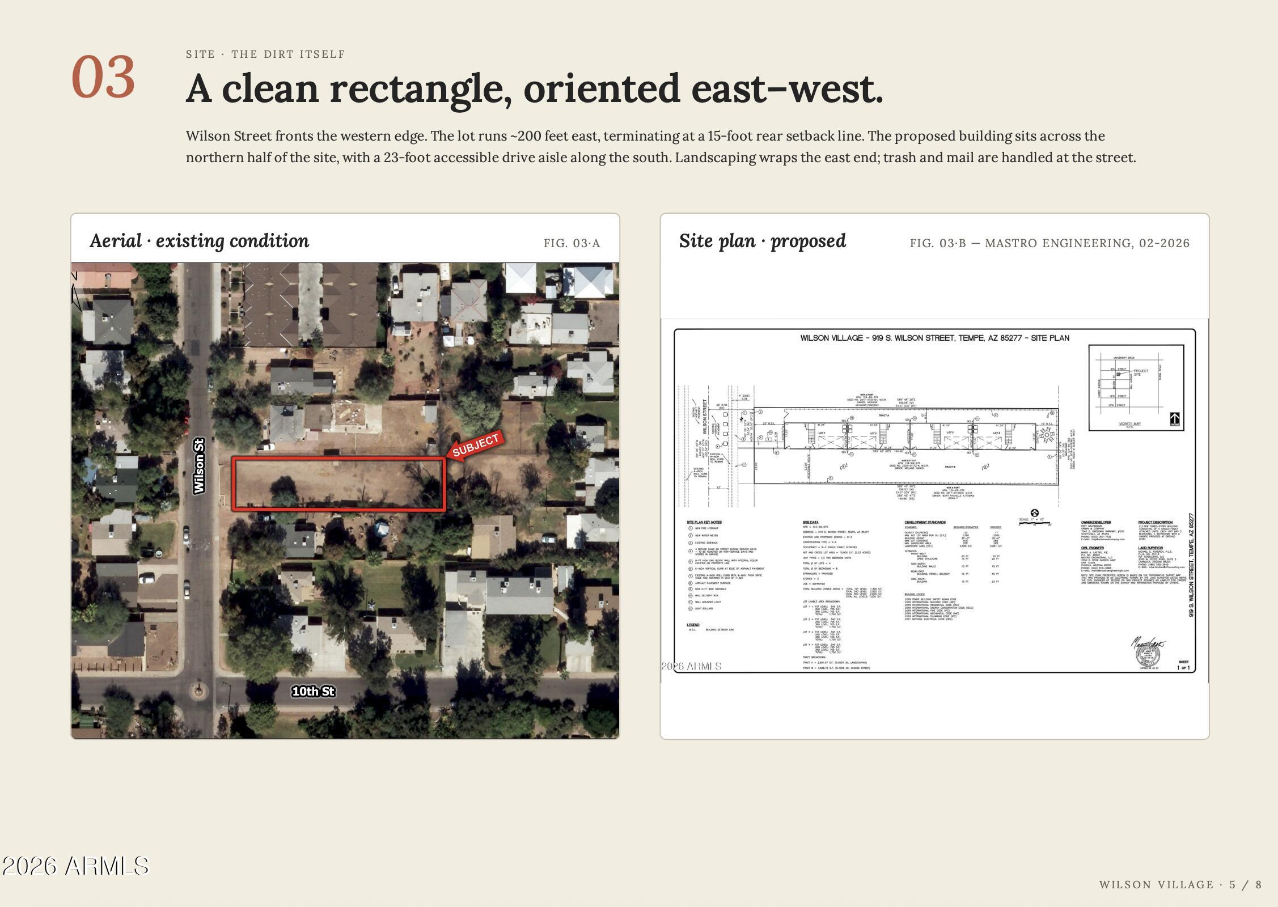
Task: Click the section number "03"
Action: [x=103, y=78]
